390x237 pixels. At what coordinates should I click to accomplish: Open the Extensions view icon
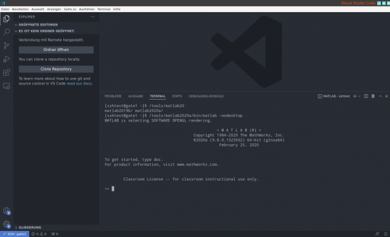coord(7,72)
